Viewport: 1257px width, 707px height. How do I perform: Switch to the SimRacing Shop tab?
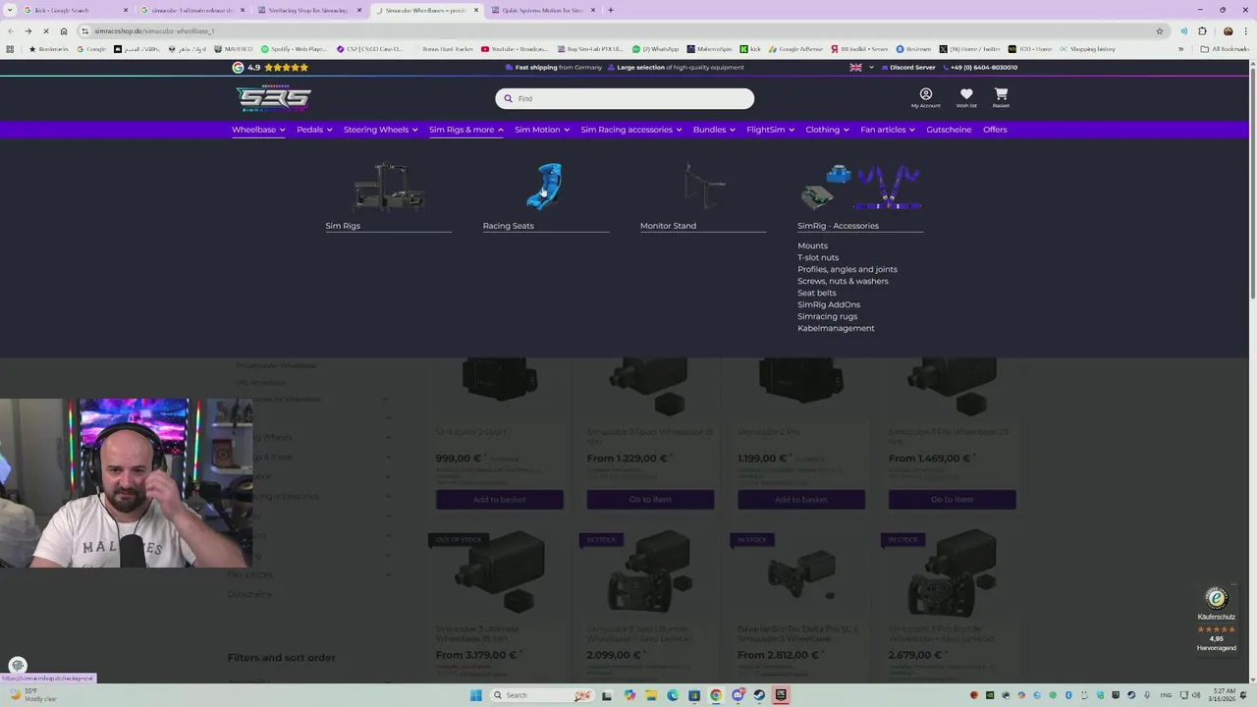309,10
